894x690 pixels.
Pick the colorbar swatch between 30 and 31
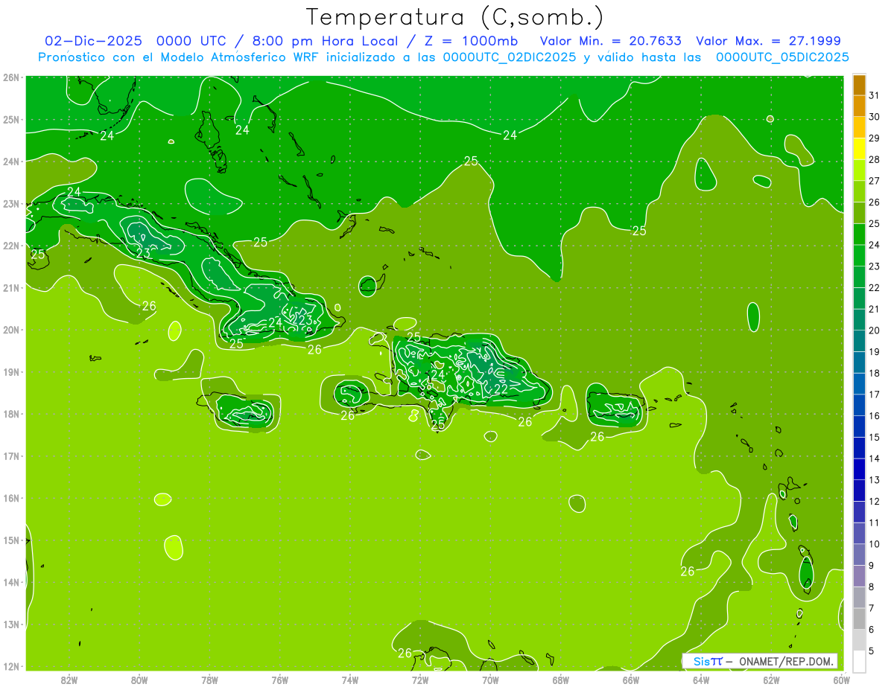[x=859, y=106]
